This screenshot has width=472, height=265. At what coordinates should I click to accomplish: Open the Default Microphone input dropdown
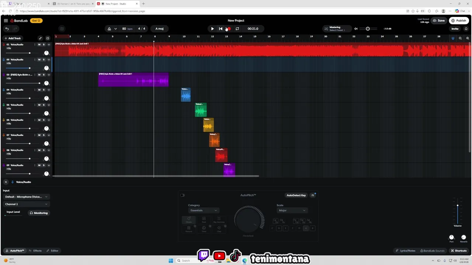pos(26,197)
